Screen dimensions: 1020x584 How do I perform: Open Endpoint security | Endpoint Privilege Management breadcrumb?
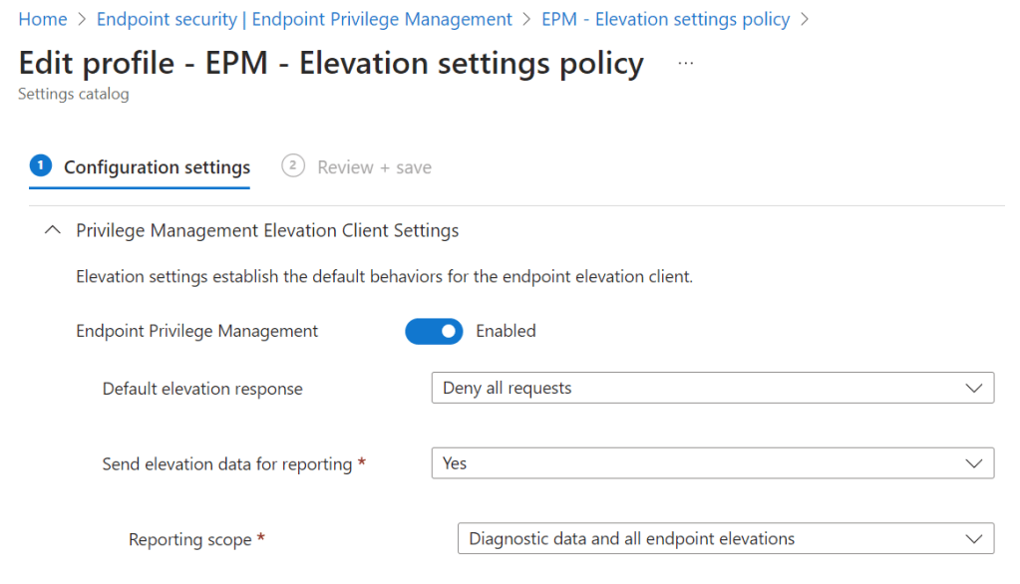(x=304, y=19)
